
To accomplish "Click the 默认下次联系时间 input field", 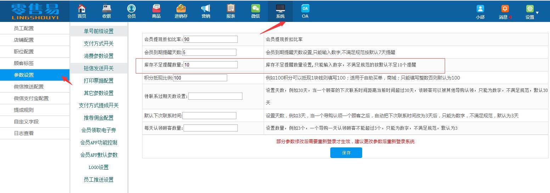I will 209,116.
